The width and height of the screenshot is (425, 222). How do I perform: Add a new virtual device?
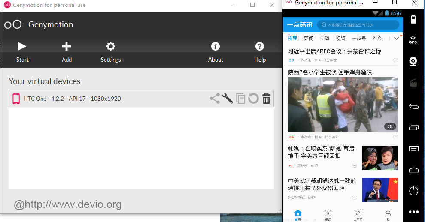(67, 52)
